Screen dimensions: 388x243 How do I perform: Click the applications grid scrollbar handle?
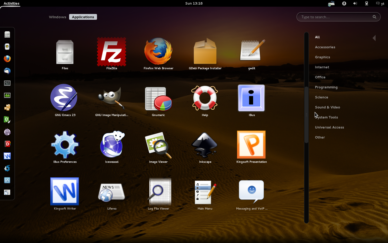tap(306, 115)
